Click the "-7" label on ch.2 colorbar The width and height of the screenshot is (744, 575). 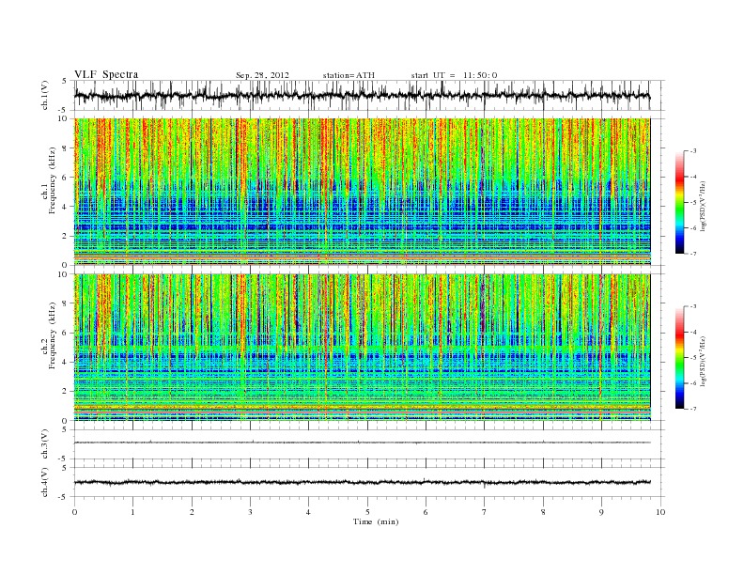[x=692, y=409]
